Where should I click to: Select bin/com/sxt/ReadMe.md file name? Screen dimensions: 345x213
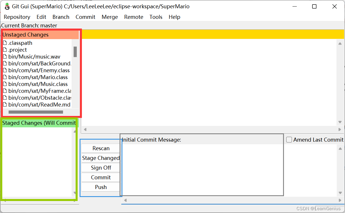click(x=39, y=105)
